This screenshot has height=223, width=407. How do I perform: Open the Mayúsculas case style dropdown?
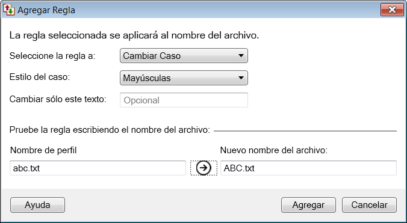[x=184, y=78]
